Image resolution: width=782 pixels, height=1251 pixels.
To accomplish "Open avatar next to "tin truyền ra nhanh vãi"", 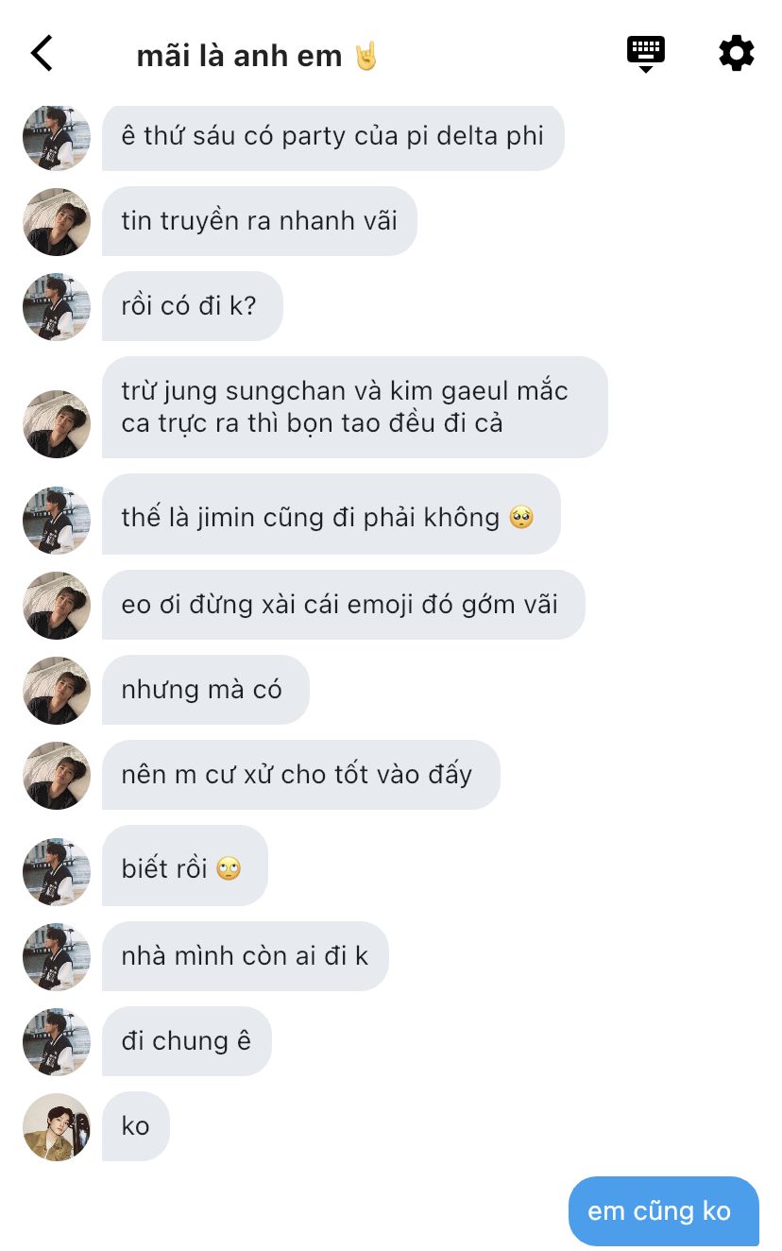I will click(x=57, y=222).
